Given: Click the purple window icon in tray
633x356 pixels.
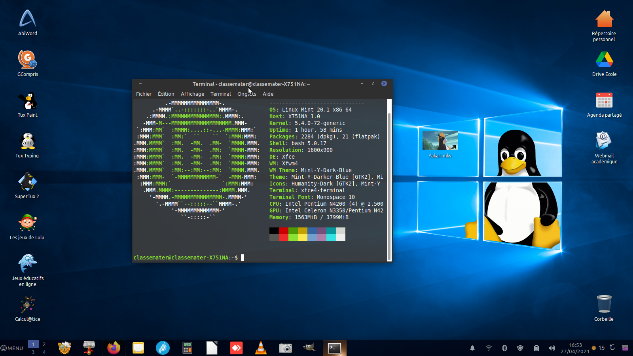Looking at the screenshot, I should (x=625, y=348).
